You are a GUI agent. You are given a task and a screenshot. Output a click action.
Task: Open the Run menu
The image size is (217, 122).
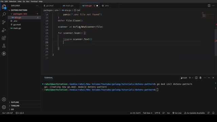point(28,1)
